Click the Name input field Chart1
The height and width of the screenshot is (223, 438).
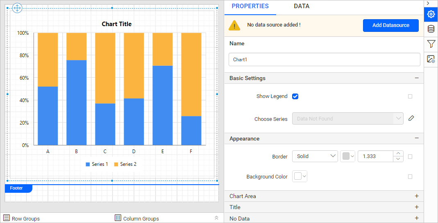[x=324, y=60]
